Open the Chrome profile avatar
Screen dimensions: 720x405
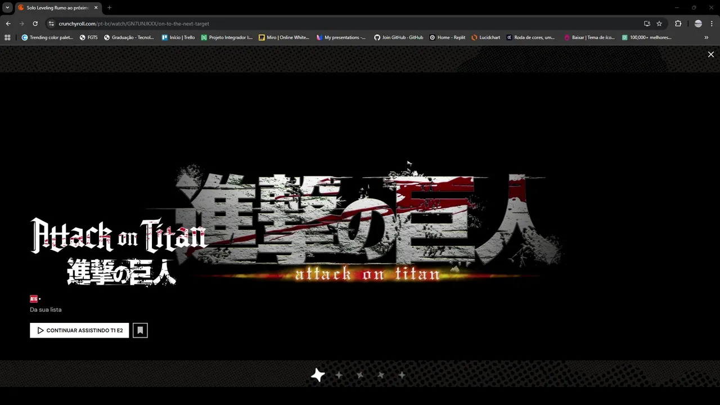(698, 24)
